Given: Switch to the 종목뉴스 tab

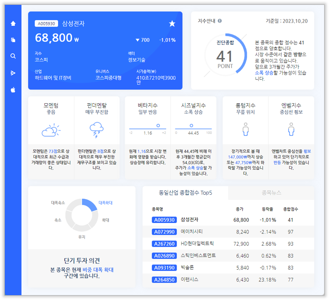Looking at the screenshot, I should 271,193.
